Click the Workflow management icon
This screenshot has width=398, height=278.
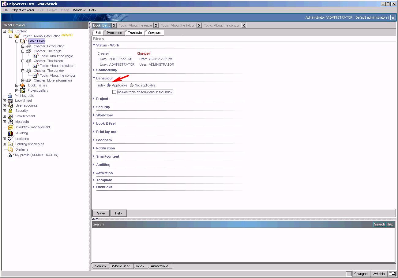pos(11,127)
